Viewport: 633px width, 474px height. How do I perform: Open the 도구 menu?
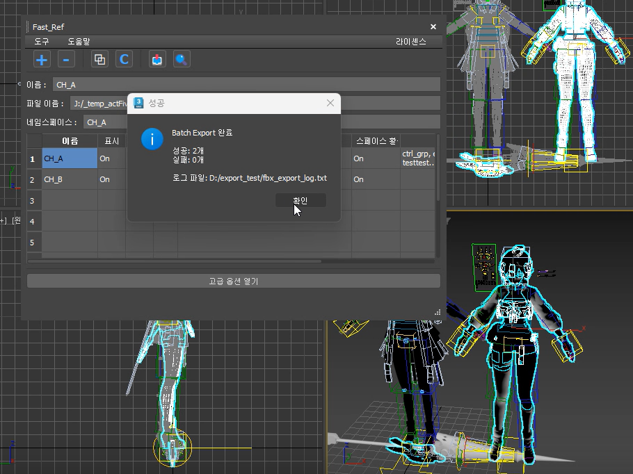[42, 42]
